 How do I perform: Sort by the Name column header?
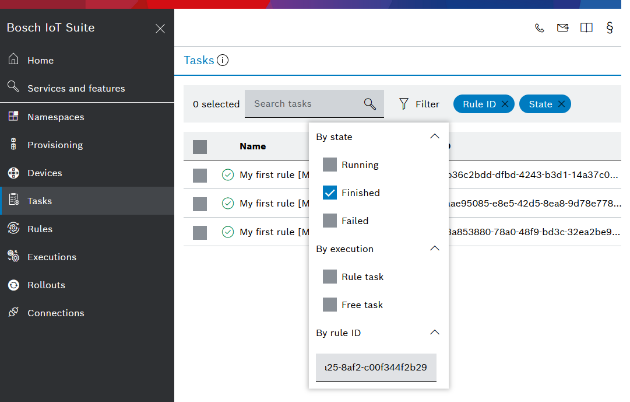(253, 146)
